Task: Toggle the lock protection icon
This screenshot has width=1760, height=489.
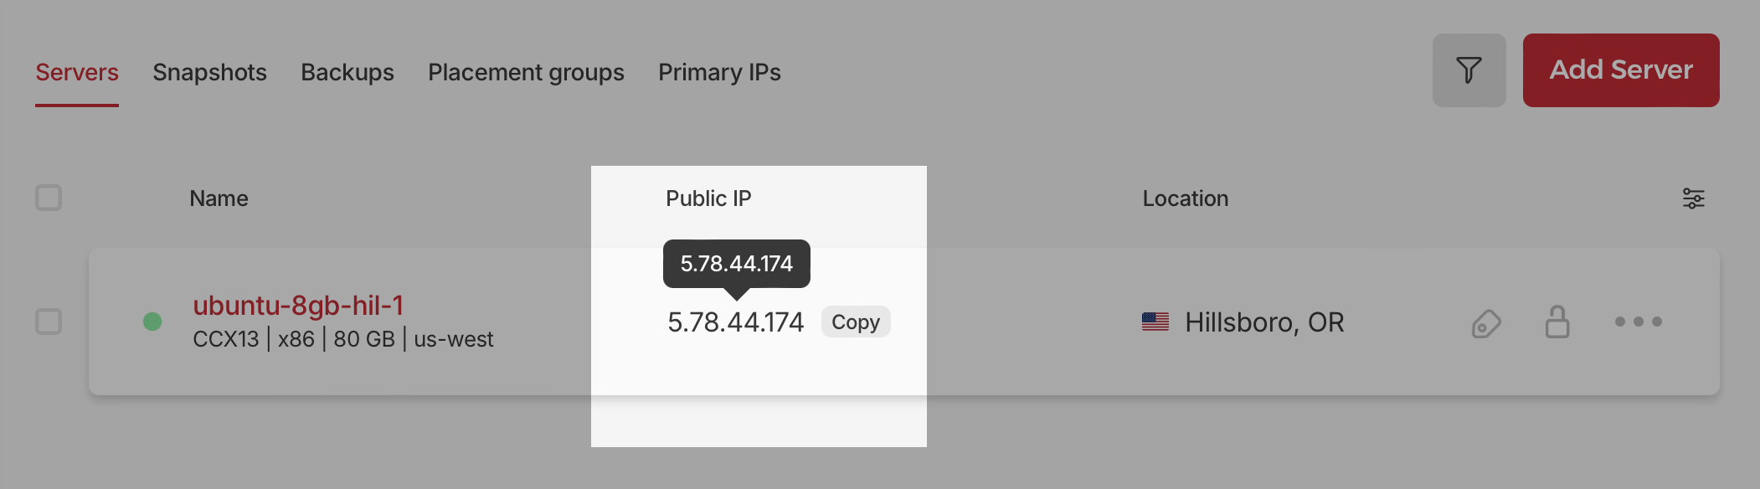Action: [1557, 322]
